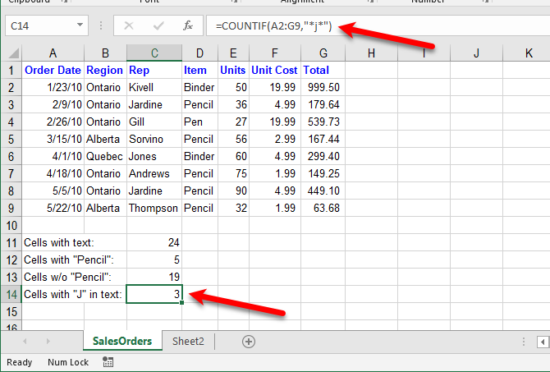The image size is (550, 372).
Task: Open the Name Box dropdown arrow
Action: click(80, 26)
